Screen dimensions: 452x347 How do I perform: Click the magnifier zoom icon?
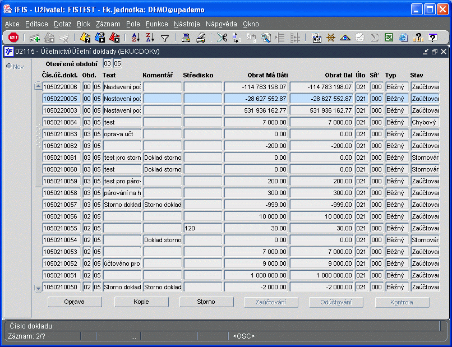[x=266, y=38]
